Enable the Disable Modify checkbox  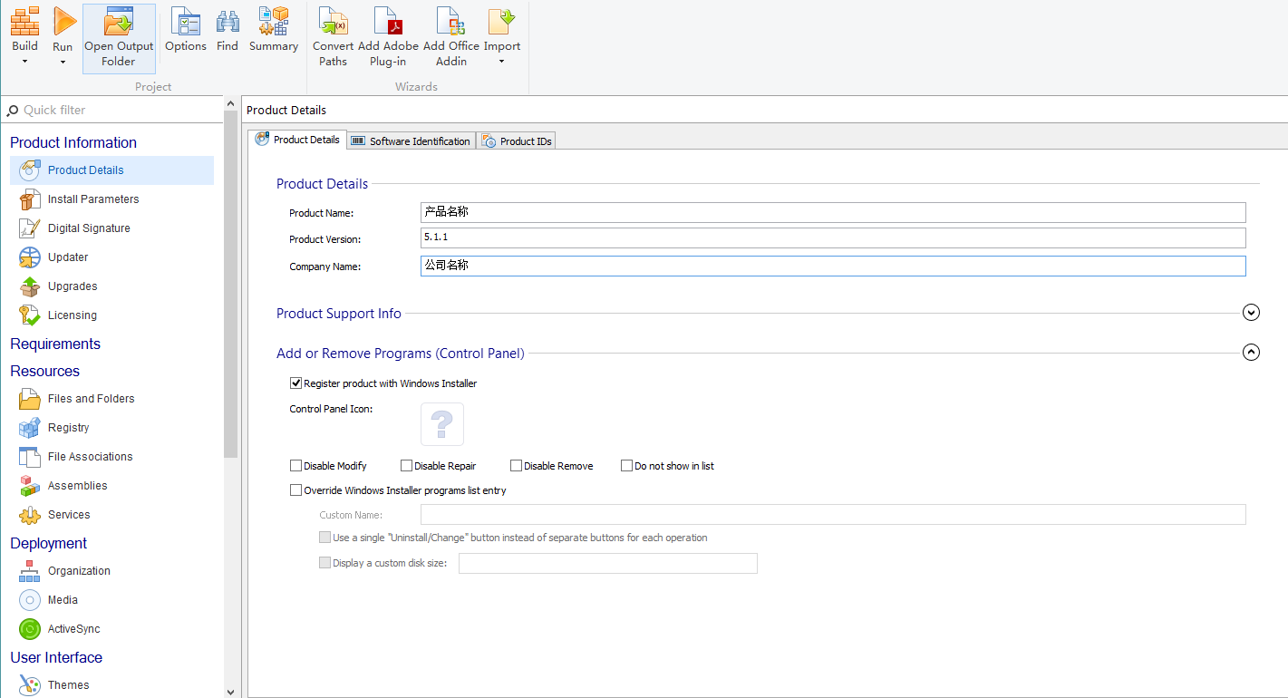click(295, 466)
